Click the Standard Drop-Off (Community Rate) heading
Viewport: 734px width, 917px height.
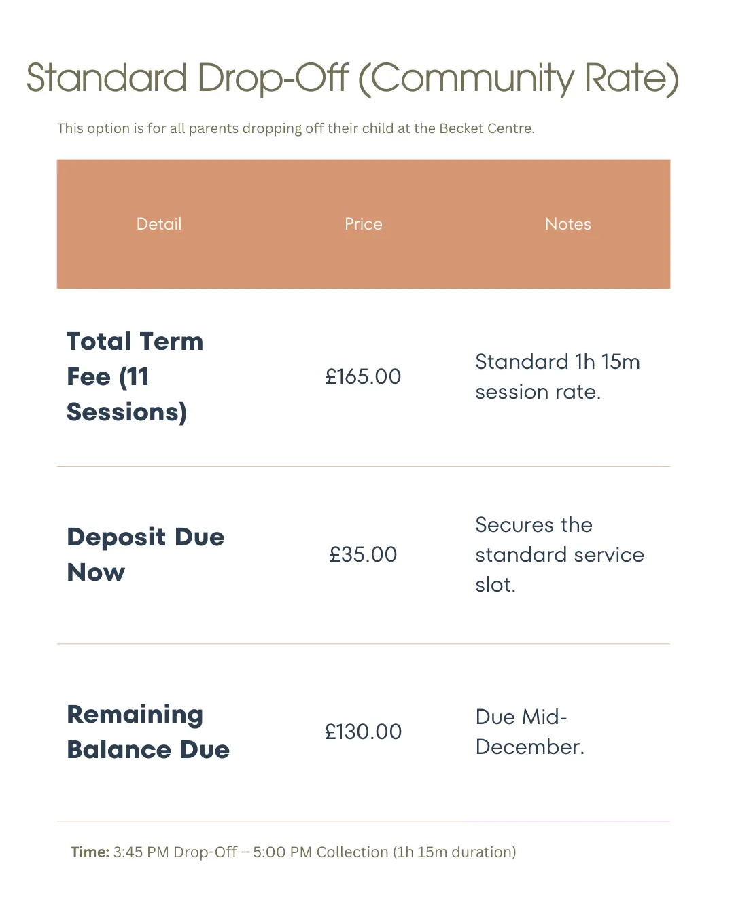tap(352, 78)
